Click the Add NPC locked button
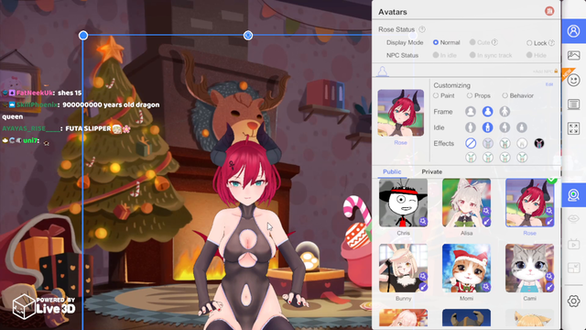586x330 pixels. (x=546, y=71)
